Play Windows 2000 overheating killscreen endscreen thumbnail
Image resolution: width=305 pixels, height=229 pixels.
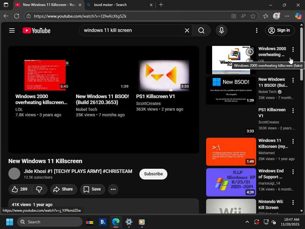(x=45, y=75)
